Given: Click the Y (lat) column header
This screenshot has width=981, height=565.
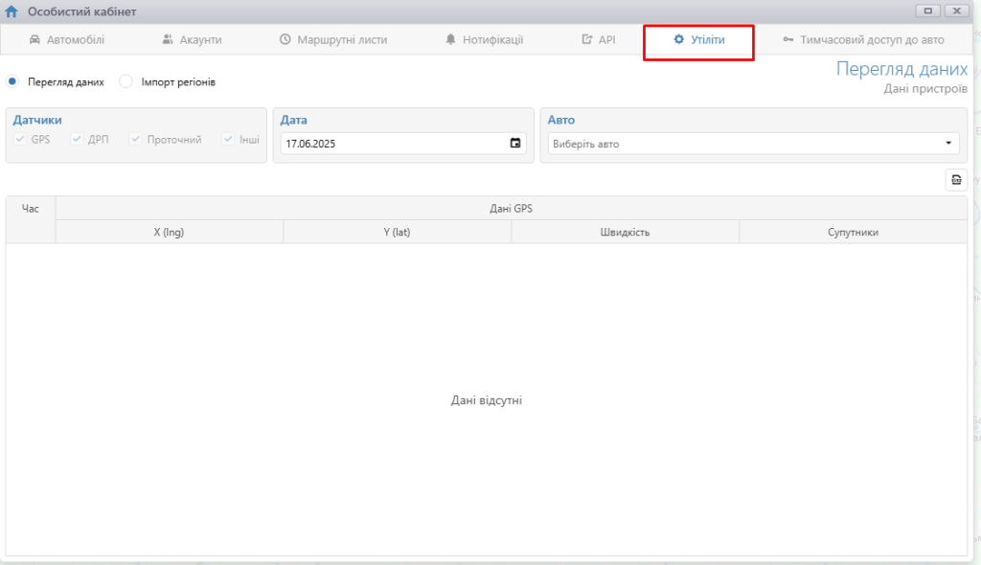Looking at the screenshot, I should (397, 232).
